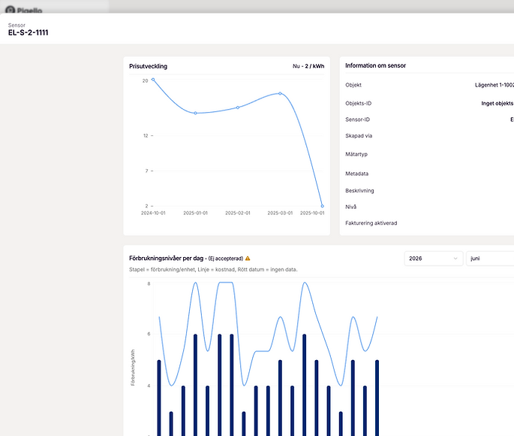Click the first consumption bar in chart
The image size is (514, 436).
tap(159, 398)
